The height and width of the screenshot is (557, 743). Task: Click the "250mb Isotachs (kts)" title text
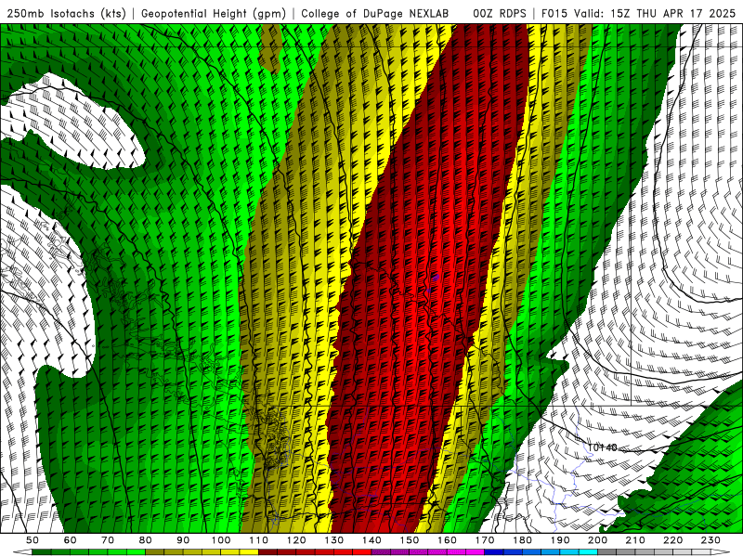[66, 14]
